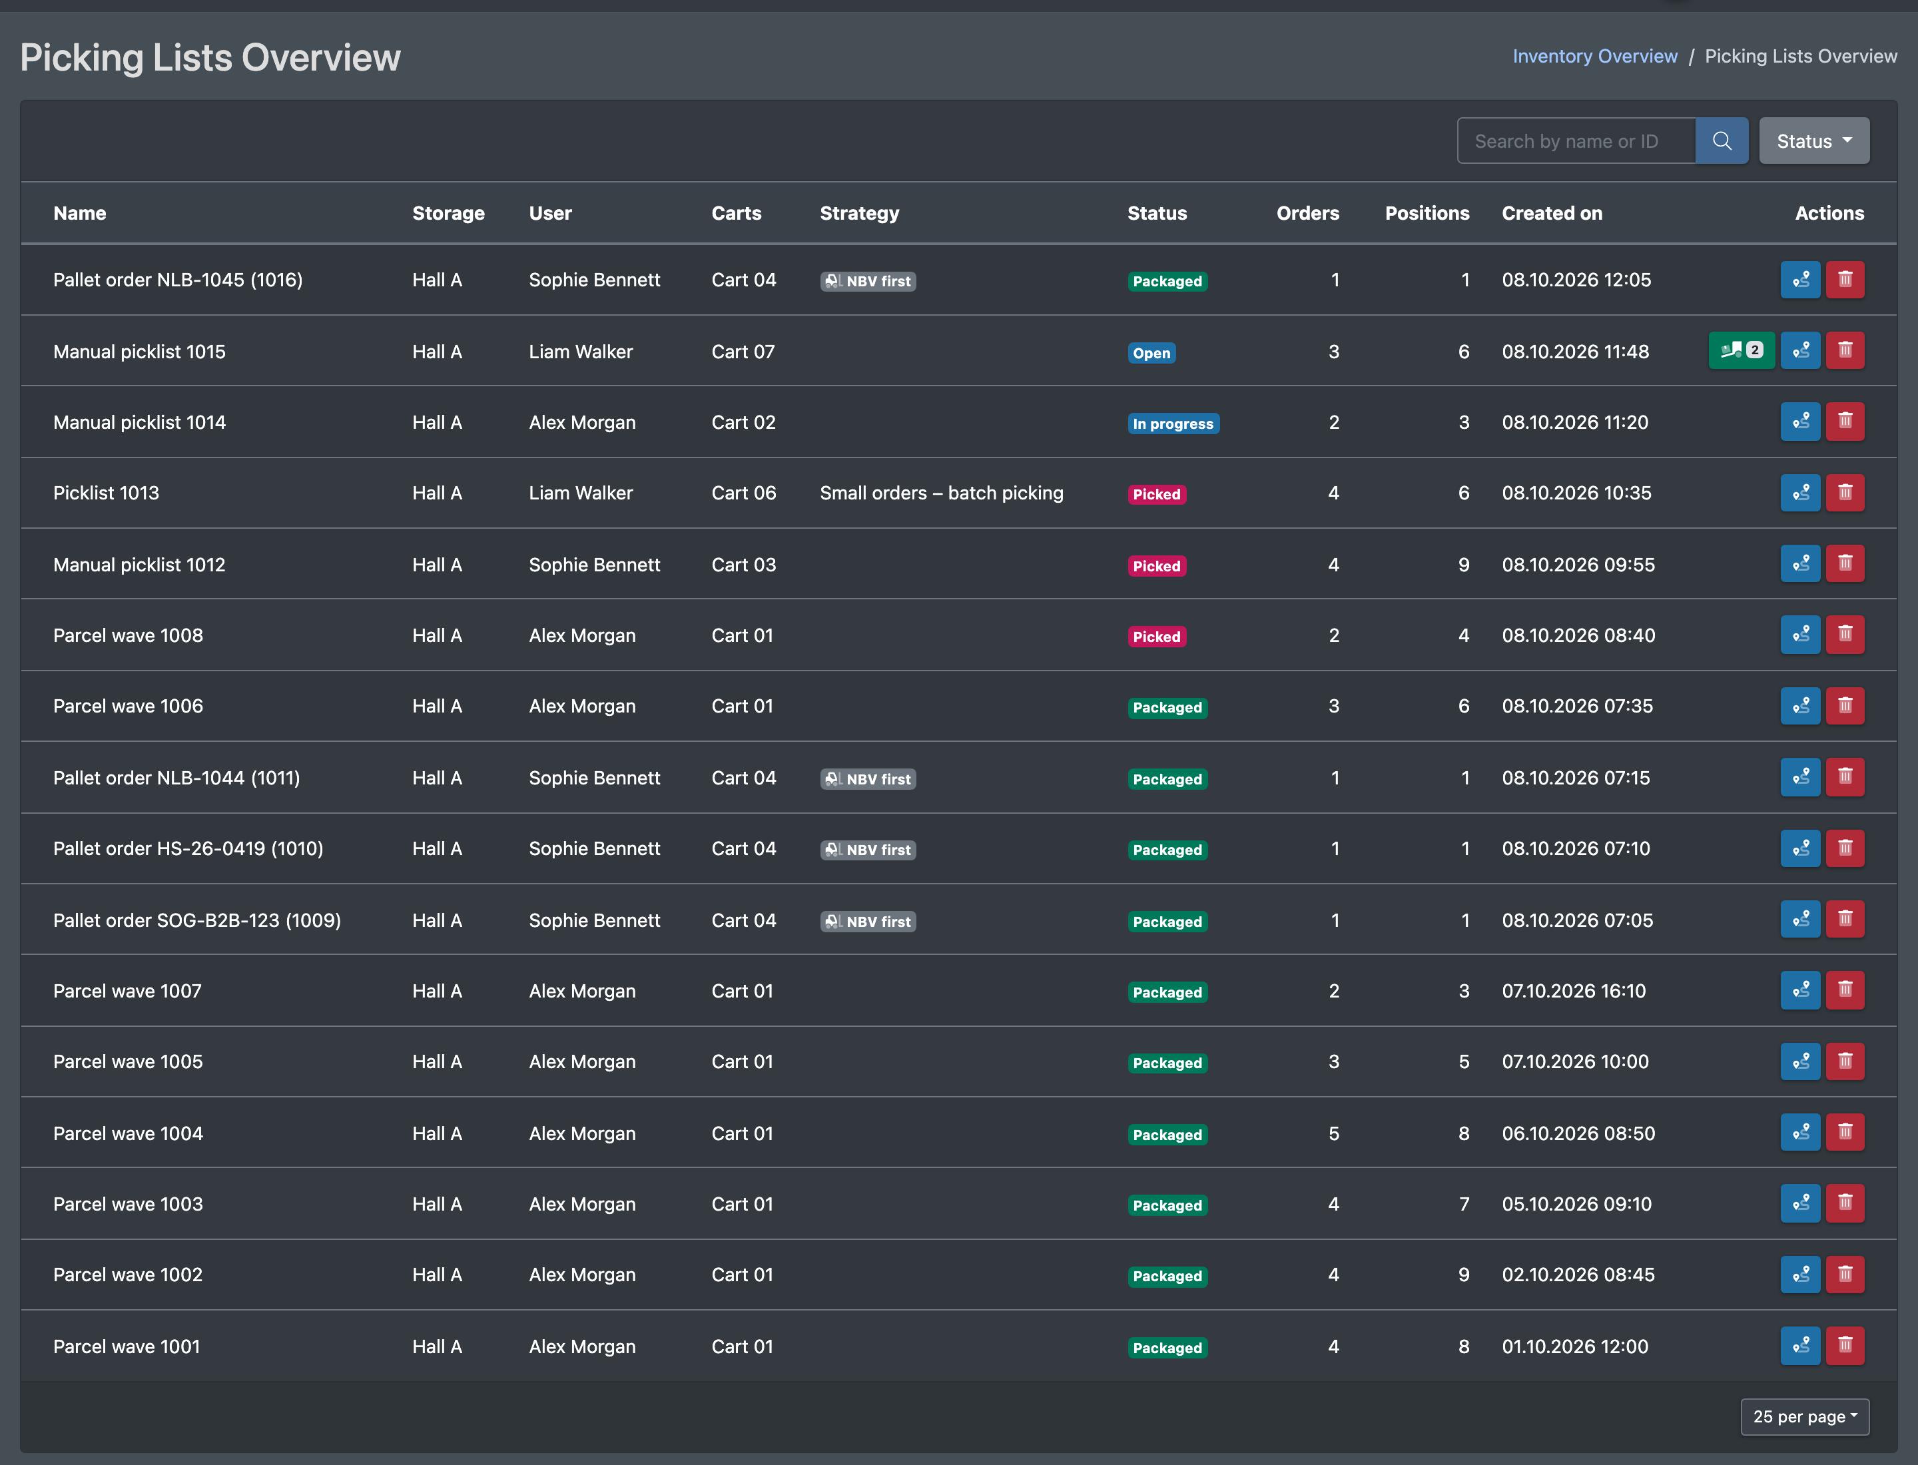Image resolution: width=1918 pixels, height=1465 pixels.
Task: Delete Manual picklist 1012
Action: pos(1845,564)
